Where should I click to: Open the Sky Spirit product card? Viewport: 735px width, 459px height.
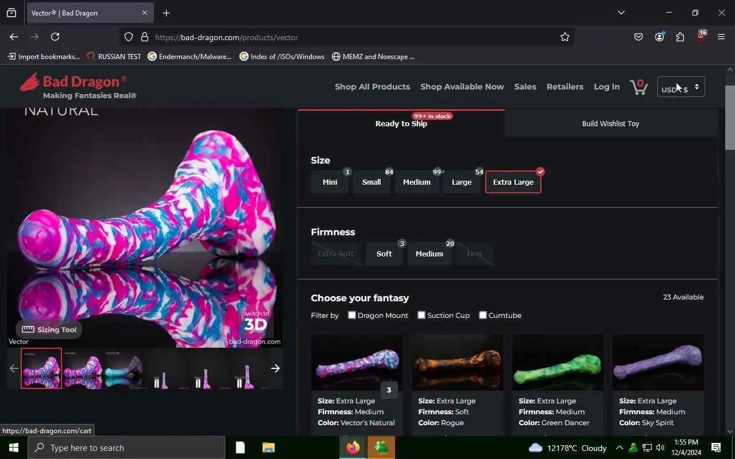tap(658, 383)
